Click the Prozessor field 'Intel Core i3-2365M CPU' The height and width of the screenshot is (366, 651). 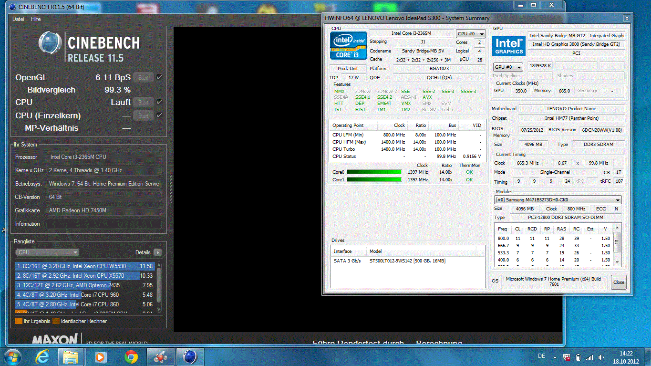pyautogui.click(x=104, y=157)
